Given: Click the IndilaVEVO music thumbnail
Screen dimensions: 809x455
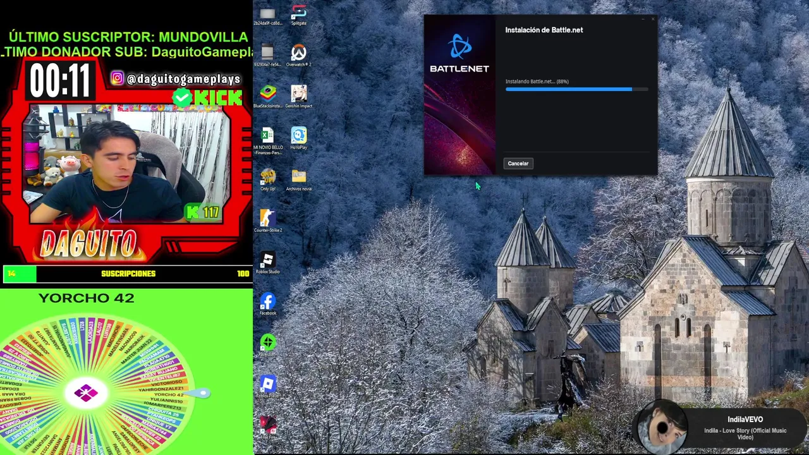Looking at the screenshot, I should point(661,428).
